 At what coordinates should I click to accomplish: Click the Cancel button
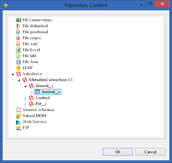(150, 152)
